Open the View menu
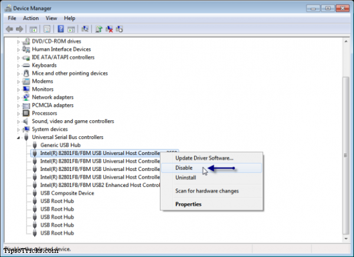 (x=51, y=18)
